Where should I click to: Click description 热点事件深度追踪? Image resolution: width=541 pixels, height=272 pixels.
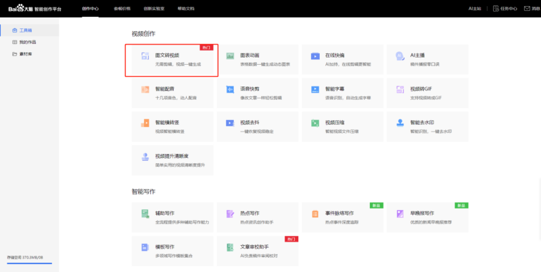click(x=342, y=222)
